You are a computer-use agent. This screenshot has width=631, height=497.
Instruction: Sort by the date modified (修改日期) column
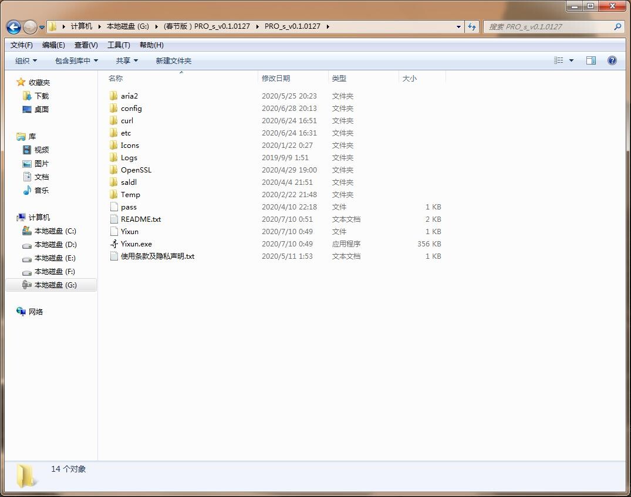(x=276, y=78)
